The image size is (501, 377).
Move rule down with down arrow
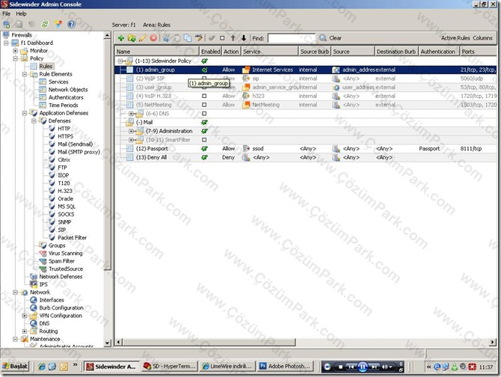244,38
